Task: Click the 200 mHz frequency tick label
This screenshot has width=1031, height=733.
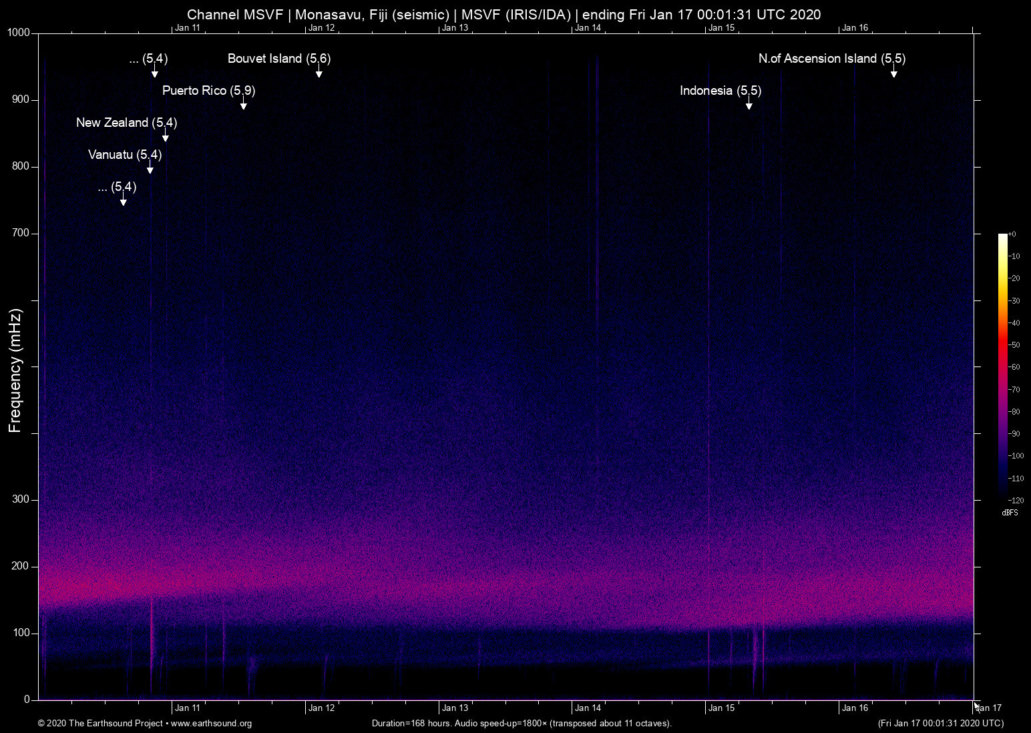Action: (x=21, y=566)
